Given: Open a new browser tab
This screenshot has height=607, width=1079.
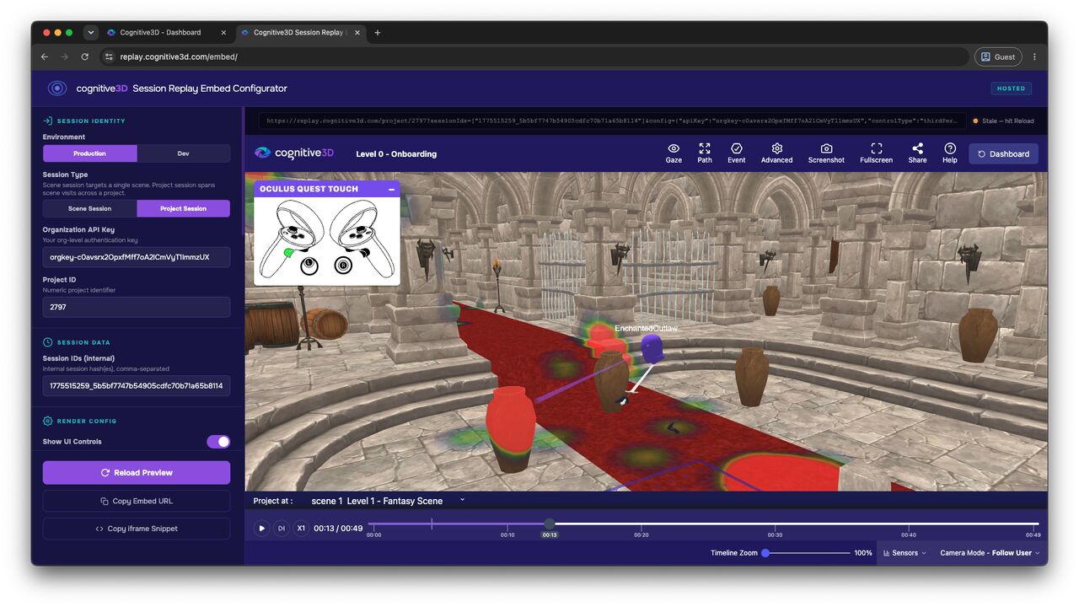Looking at the screenshot, I should (x=378, y=33).
